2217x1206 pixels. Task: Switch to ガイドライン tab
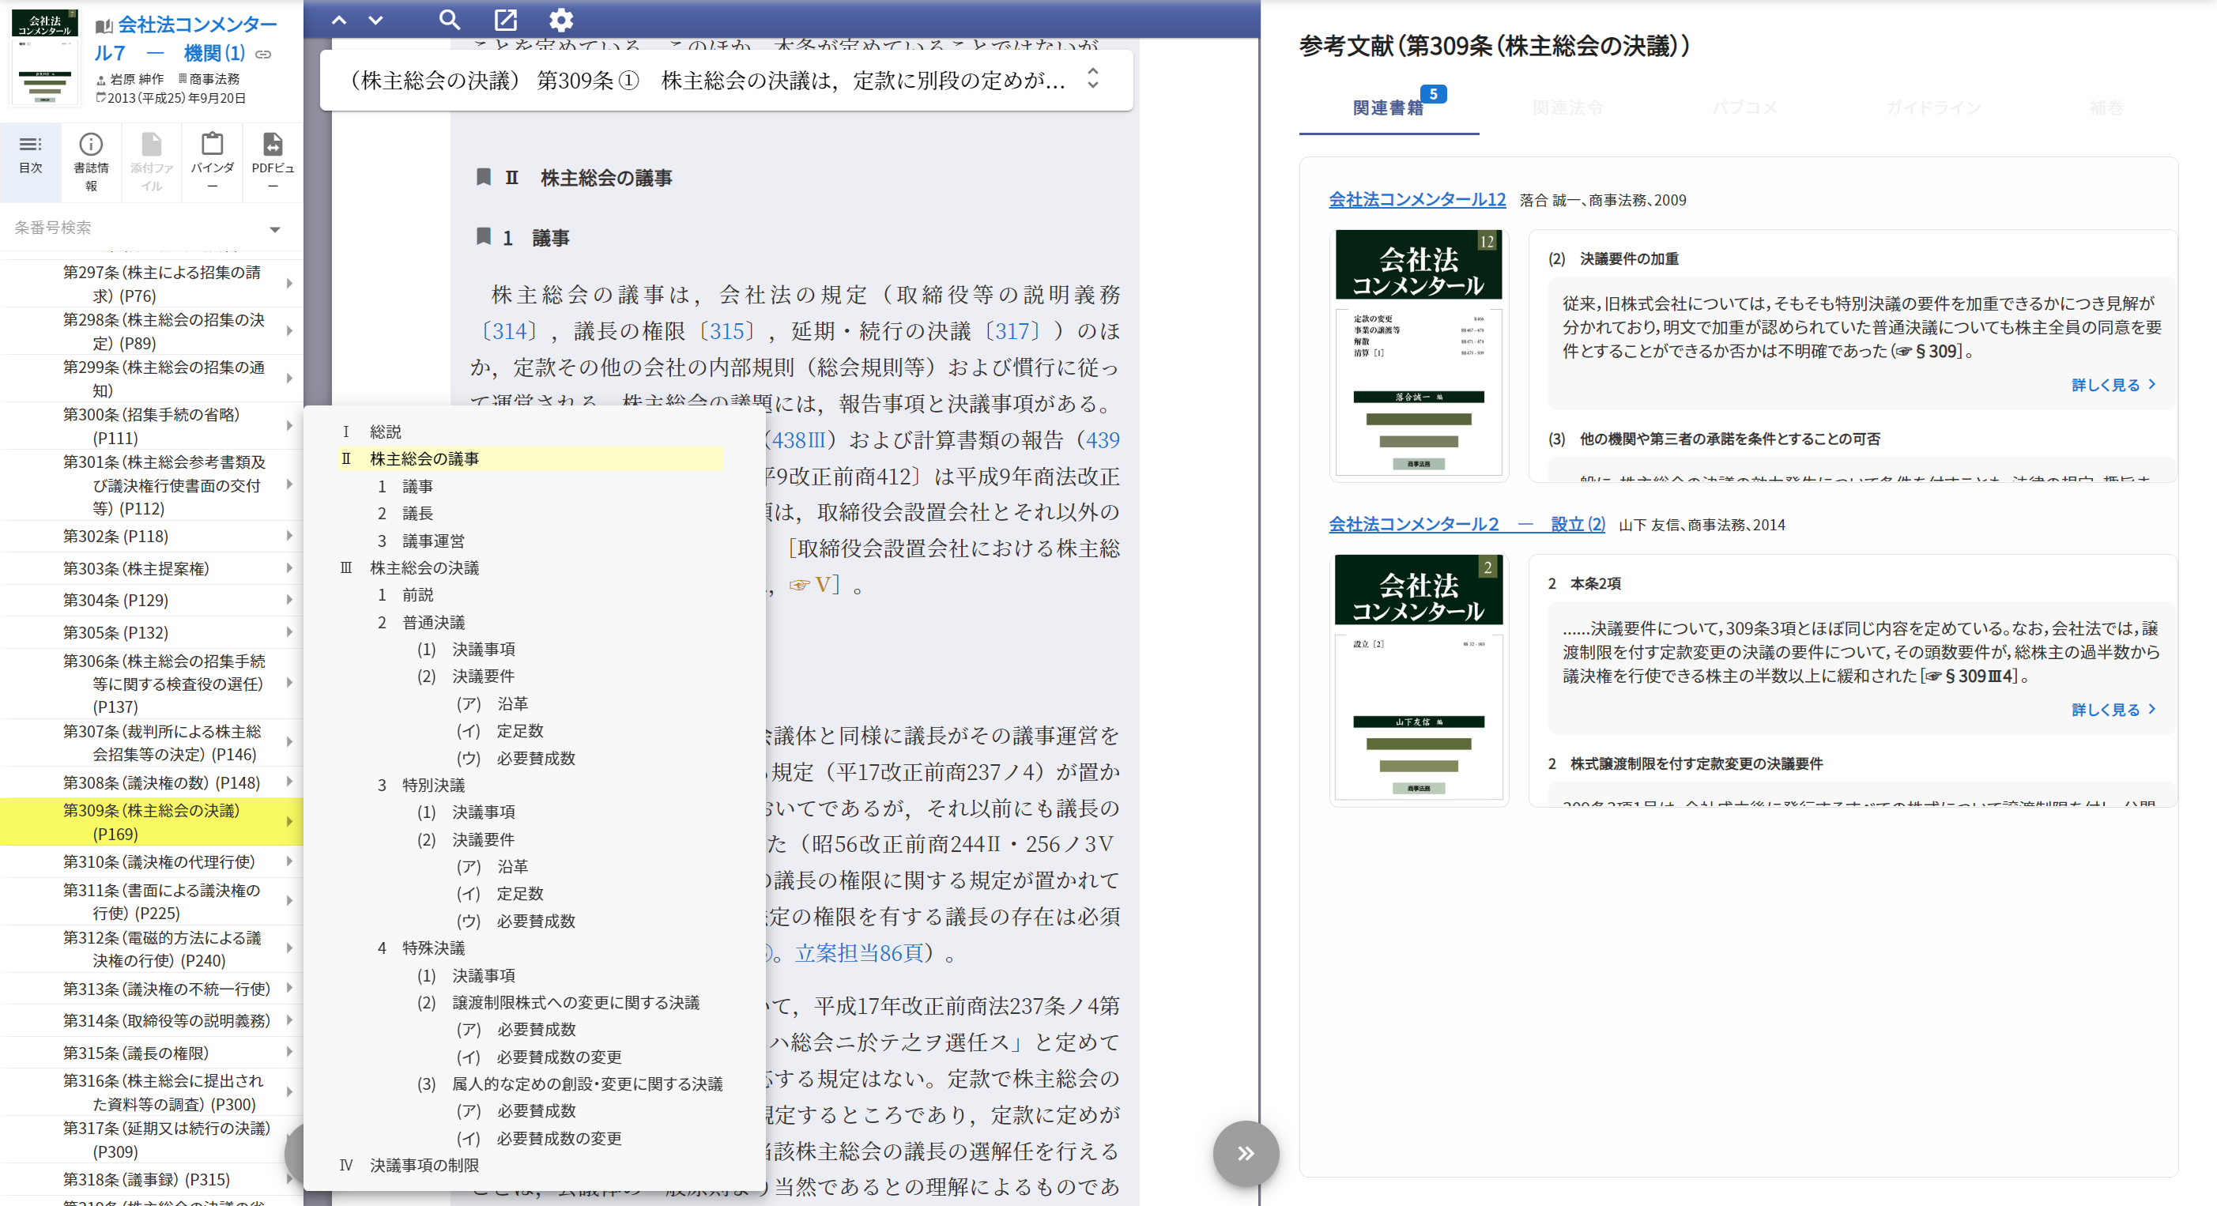tap(1932, 107)
